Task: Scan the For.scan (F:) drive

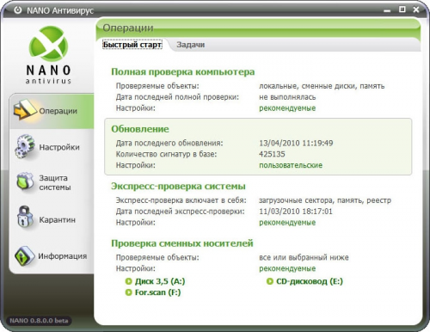Action: point(158,292)
